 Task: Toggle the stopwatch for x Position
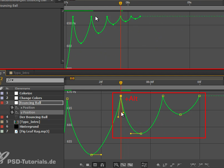(12, 108)
